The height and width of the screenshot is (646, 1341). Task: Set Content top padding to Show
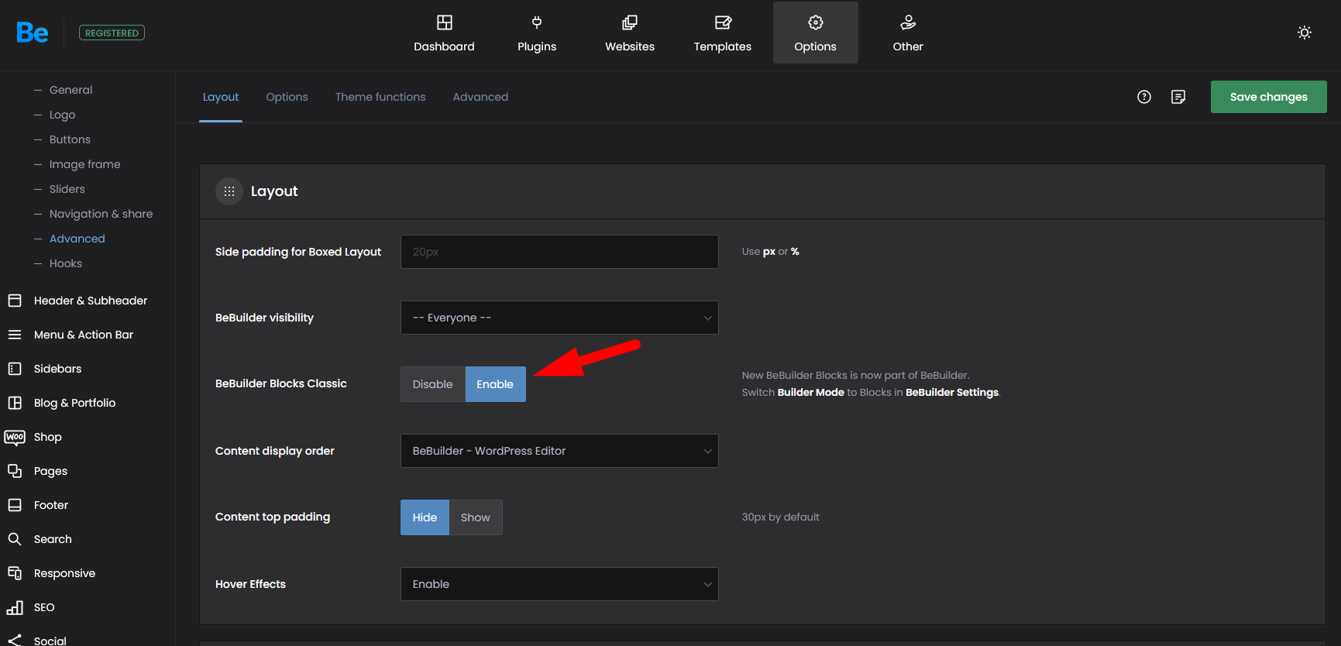click(476, 517)
